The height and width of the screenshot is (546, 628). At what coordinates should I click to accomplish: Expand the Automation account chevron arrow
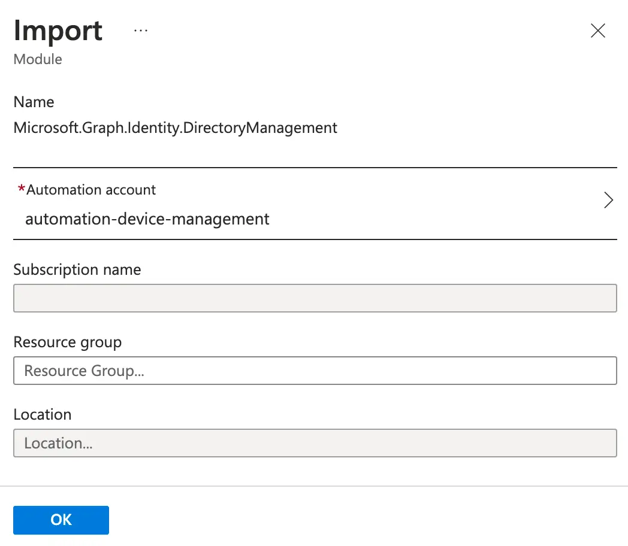click(608, 200)
